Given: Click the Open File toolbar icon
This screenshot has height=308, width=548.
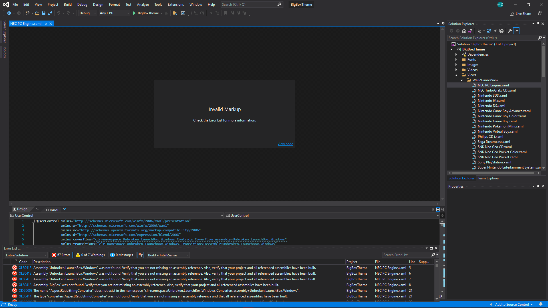Looking at the screenshot, I should 37,13.
